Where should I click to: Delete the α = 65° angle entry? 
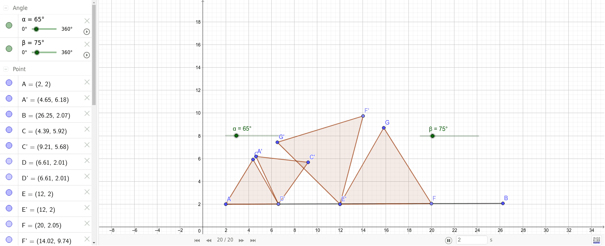[87, 21]
